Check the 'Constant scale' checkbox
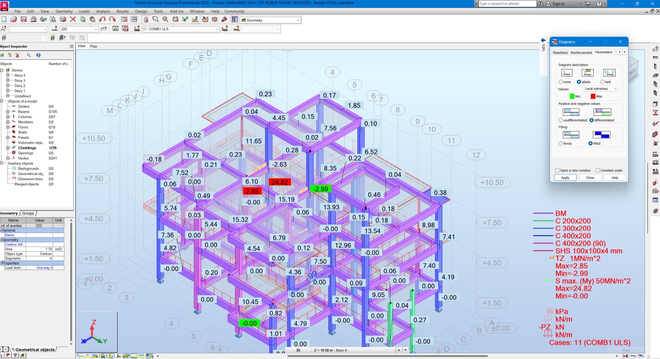The height and width of the screenshot is (359, 660). tap(598, 170)
